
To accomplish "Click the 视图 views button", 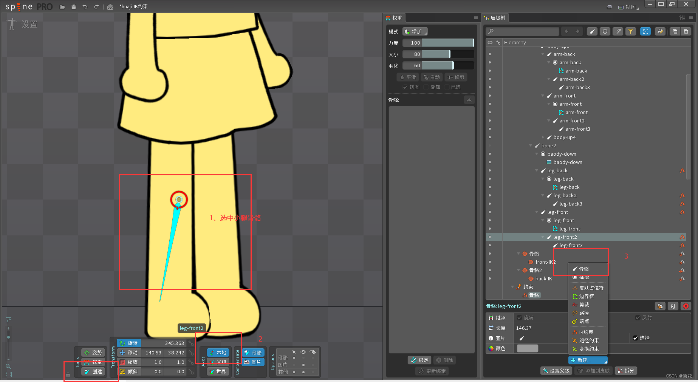I will pos(628,7).
